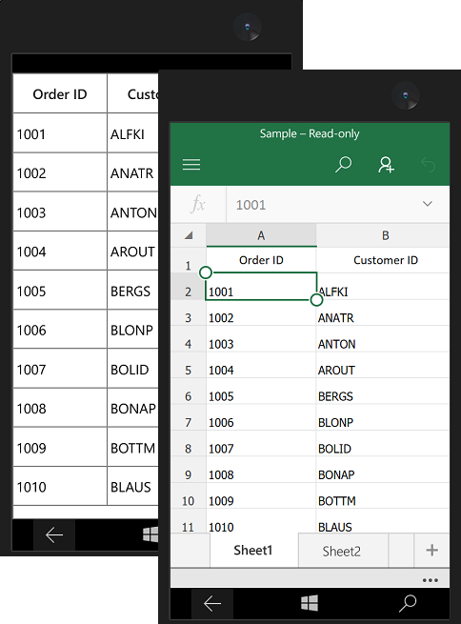This screenshot has height=624, width=461.
Task: Tap the back arrow on rear phone
Action: [54, 535]
